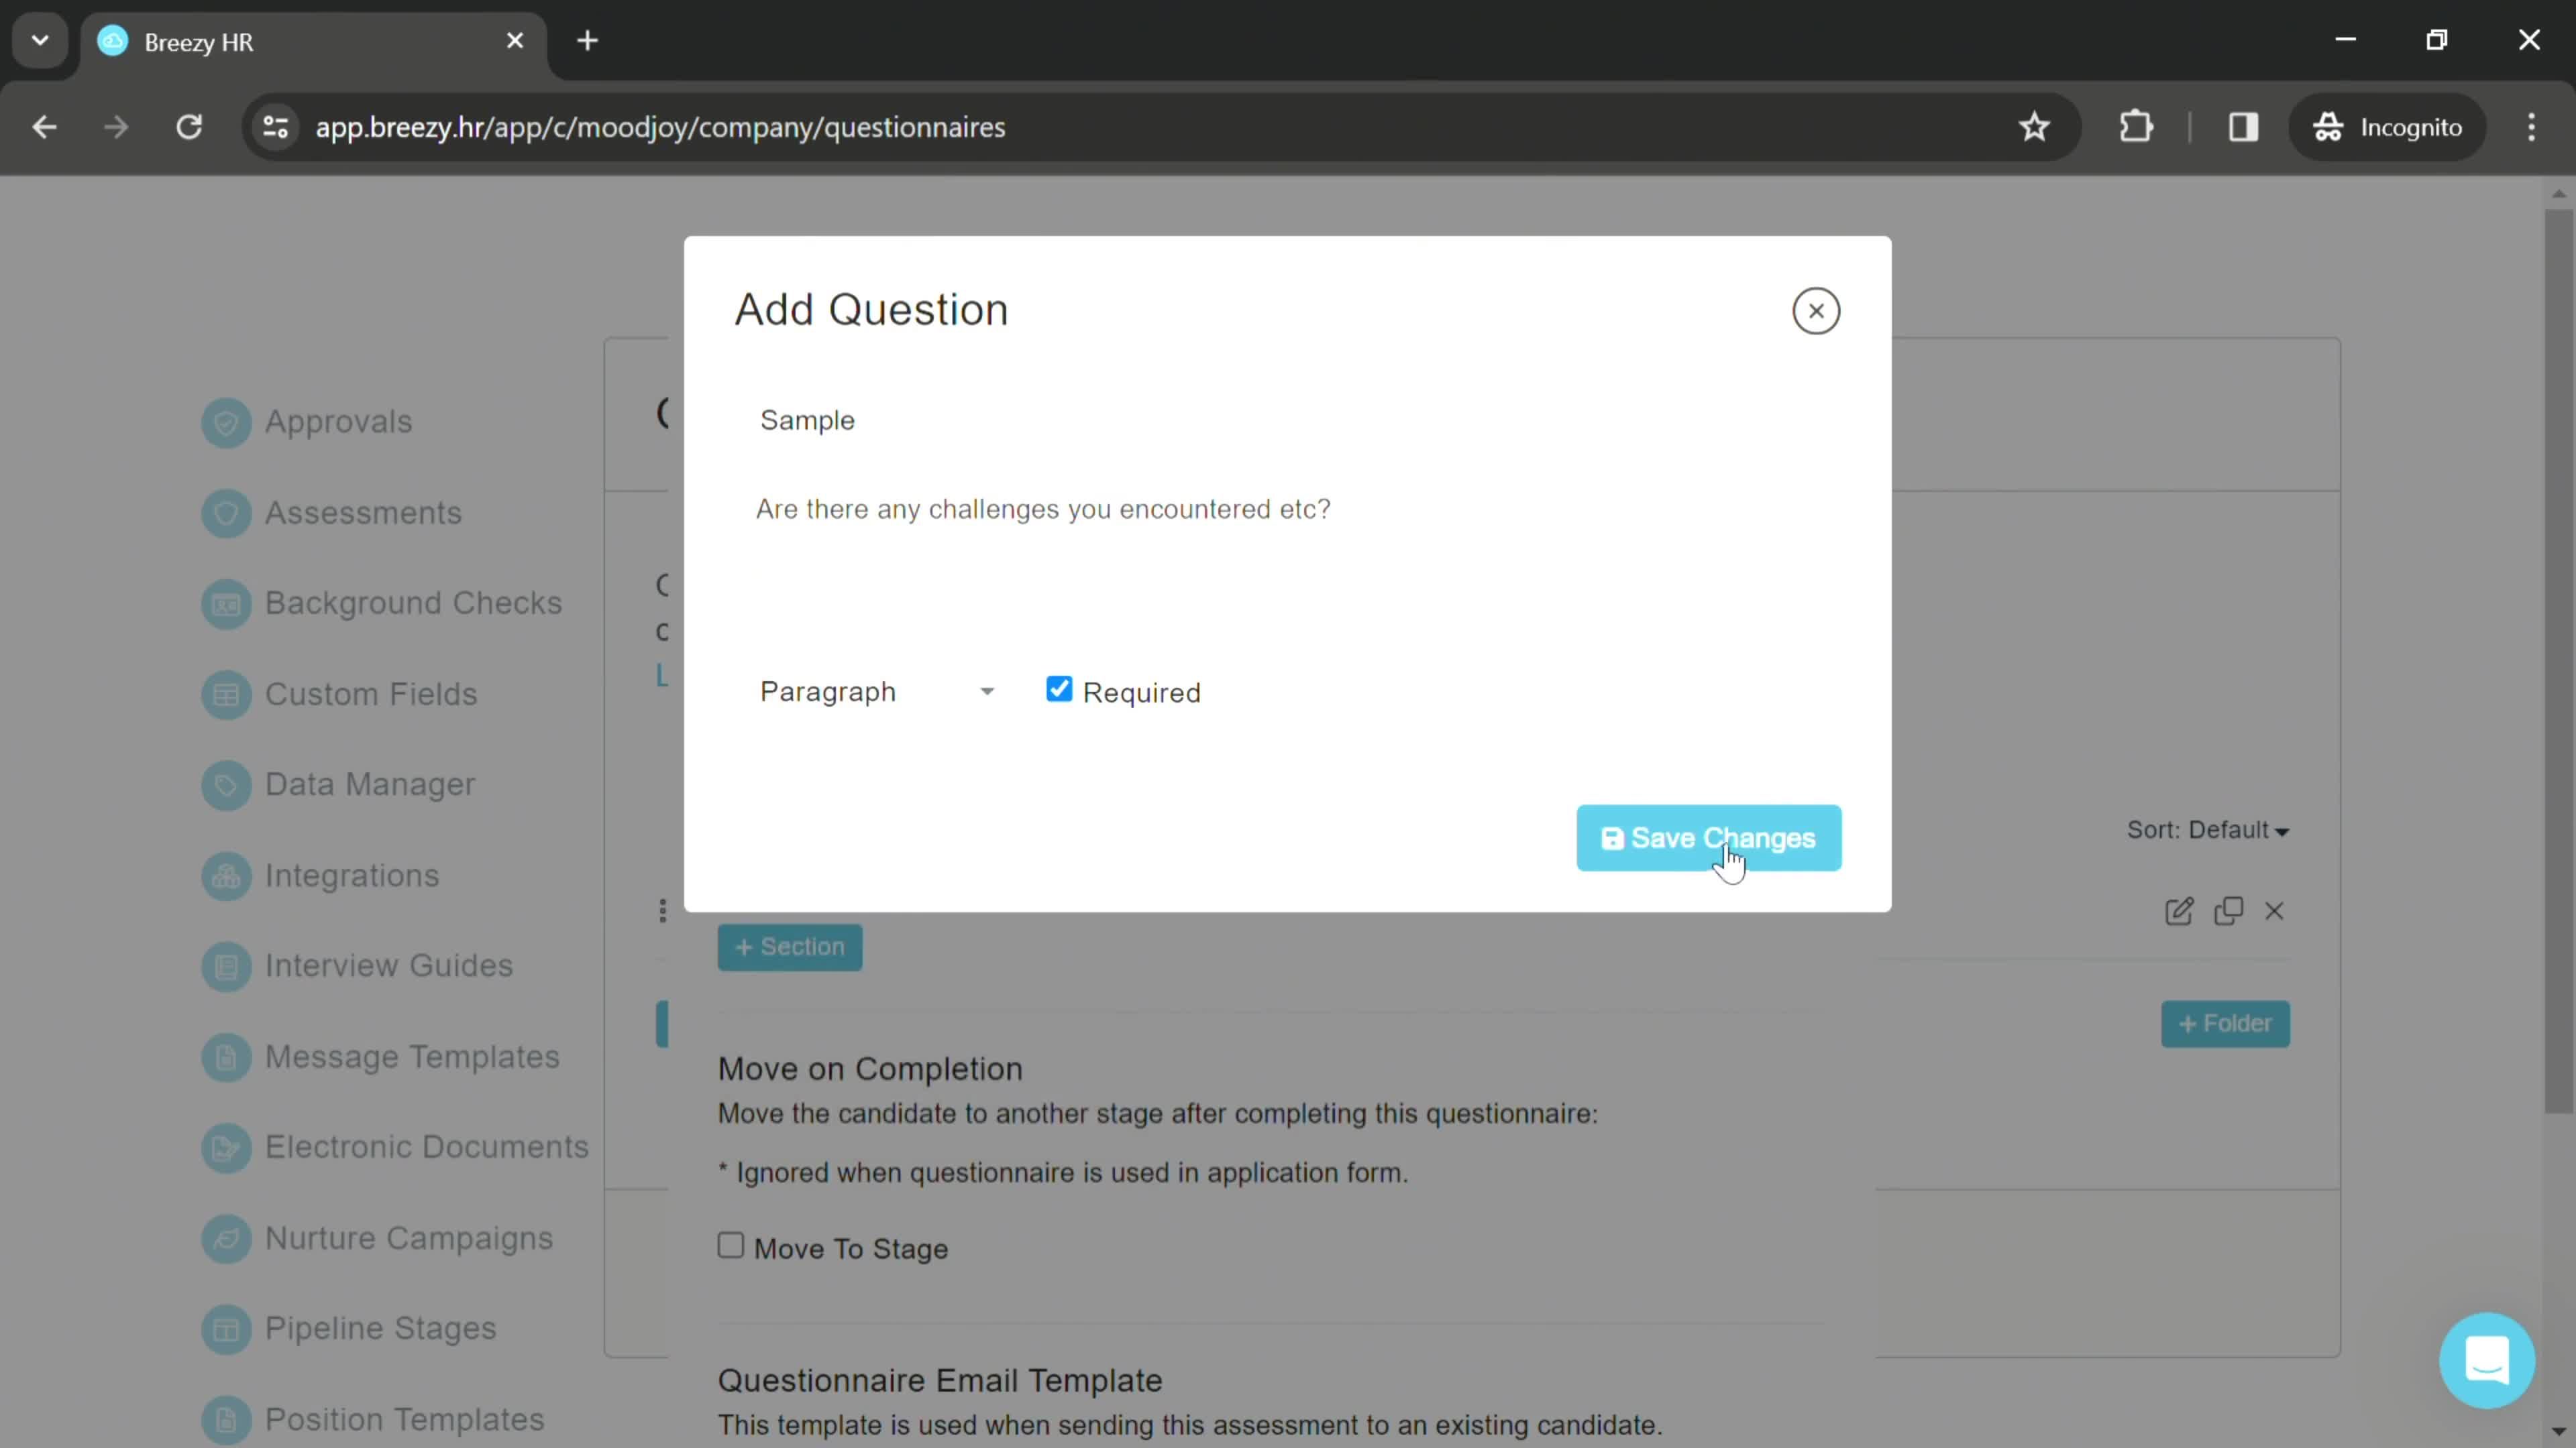Uncheck the Required question option
The image size is (2576, 1448).
pos(1058,690)
